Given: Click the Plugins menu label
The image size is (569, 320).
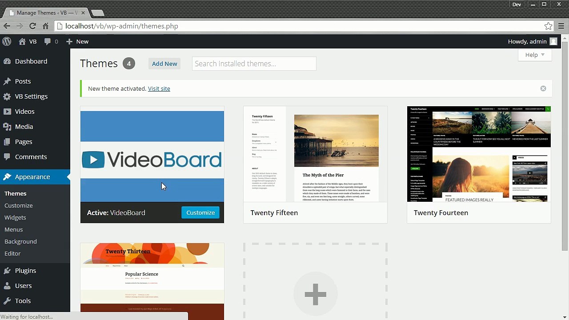Looking at the screenshot, I should point(25,271).
